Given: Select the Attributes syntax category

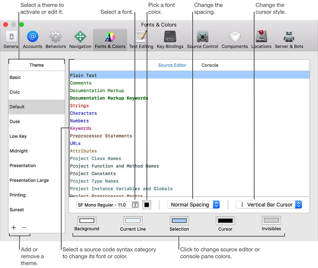Looking at the screenshot, I should (189, 151).
